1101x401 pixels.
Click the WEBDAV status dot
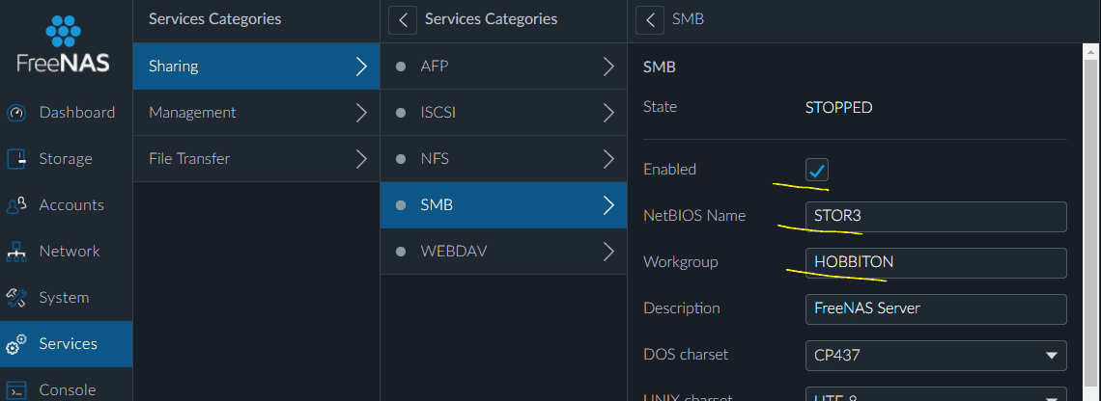pos(401,252)
